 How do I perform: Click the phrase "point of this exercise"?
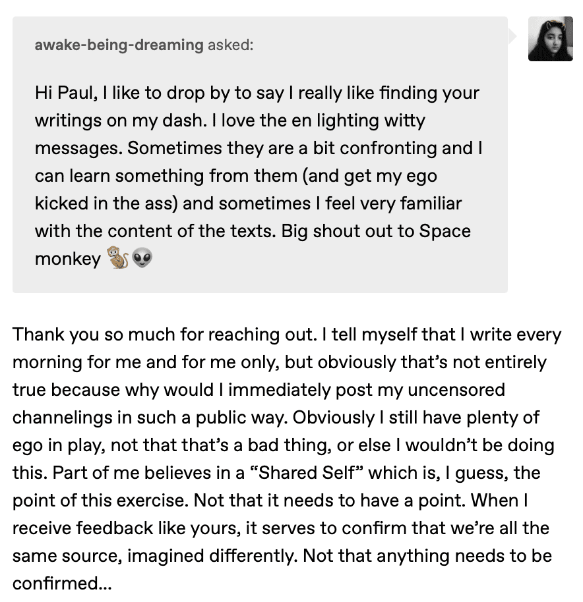click(x=101, y=501)
